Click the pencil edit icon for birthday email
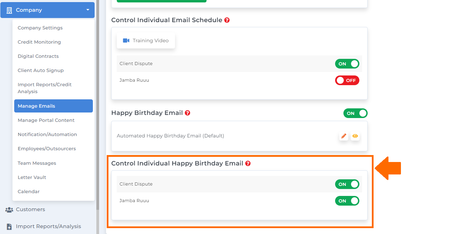This screenshot has height=234, width=455. [x=343, y=136]
